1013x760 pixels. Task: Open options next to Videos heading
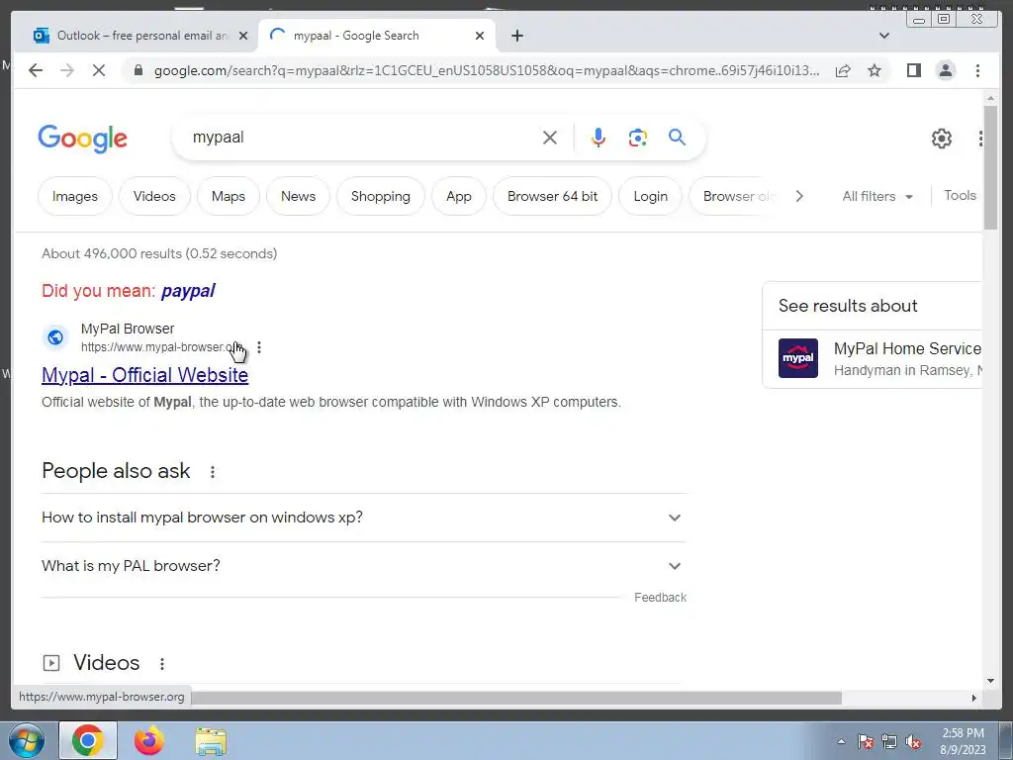tap(162, 664)
